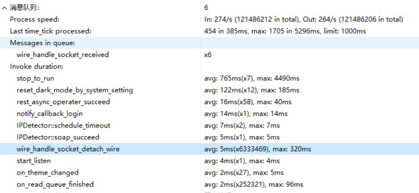
Task: Select the rest_async_operater_succeed entry
Action: (x=63, y=102)
